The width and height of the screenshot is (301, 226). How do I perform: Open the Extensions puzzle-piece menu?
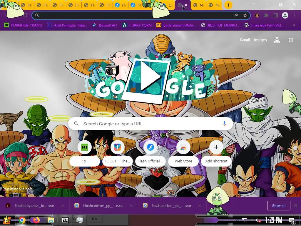(x=266, y=15)
